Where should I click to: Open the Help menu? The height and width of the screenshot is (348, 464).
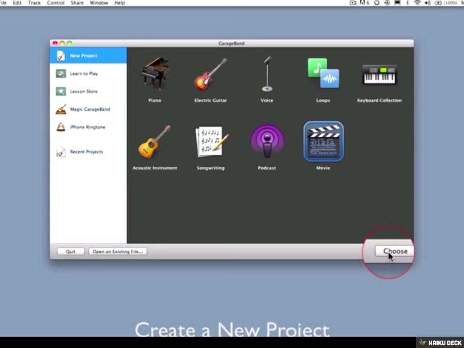point(120,3)
